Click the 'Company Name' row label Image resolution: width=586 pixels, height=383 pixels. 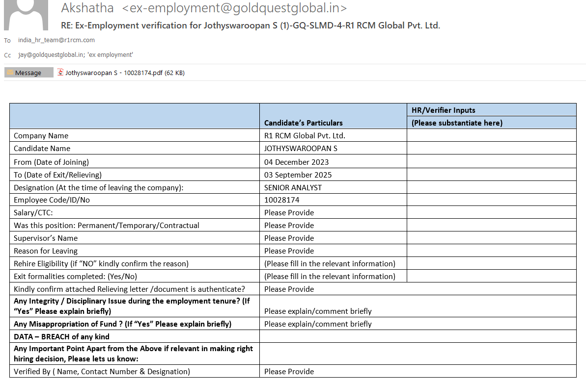coord(41,135)
